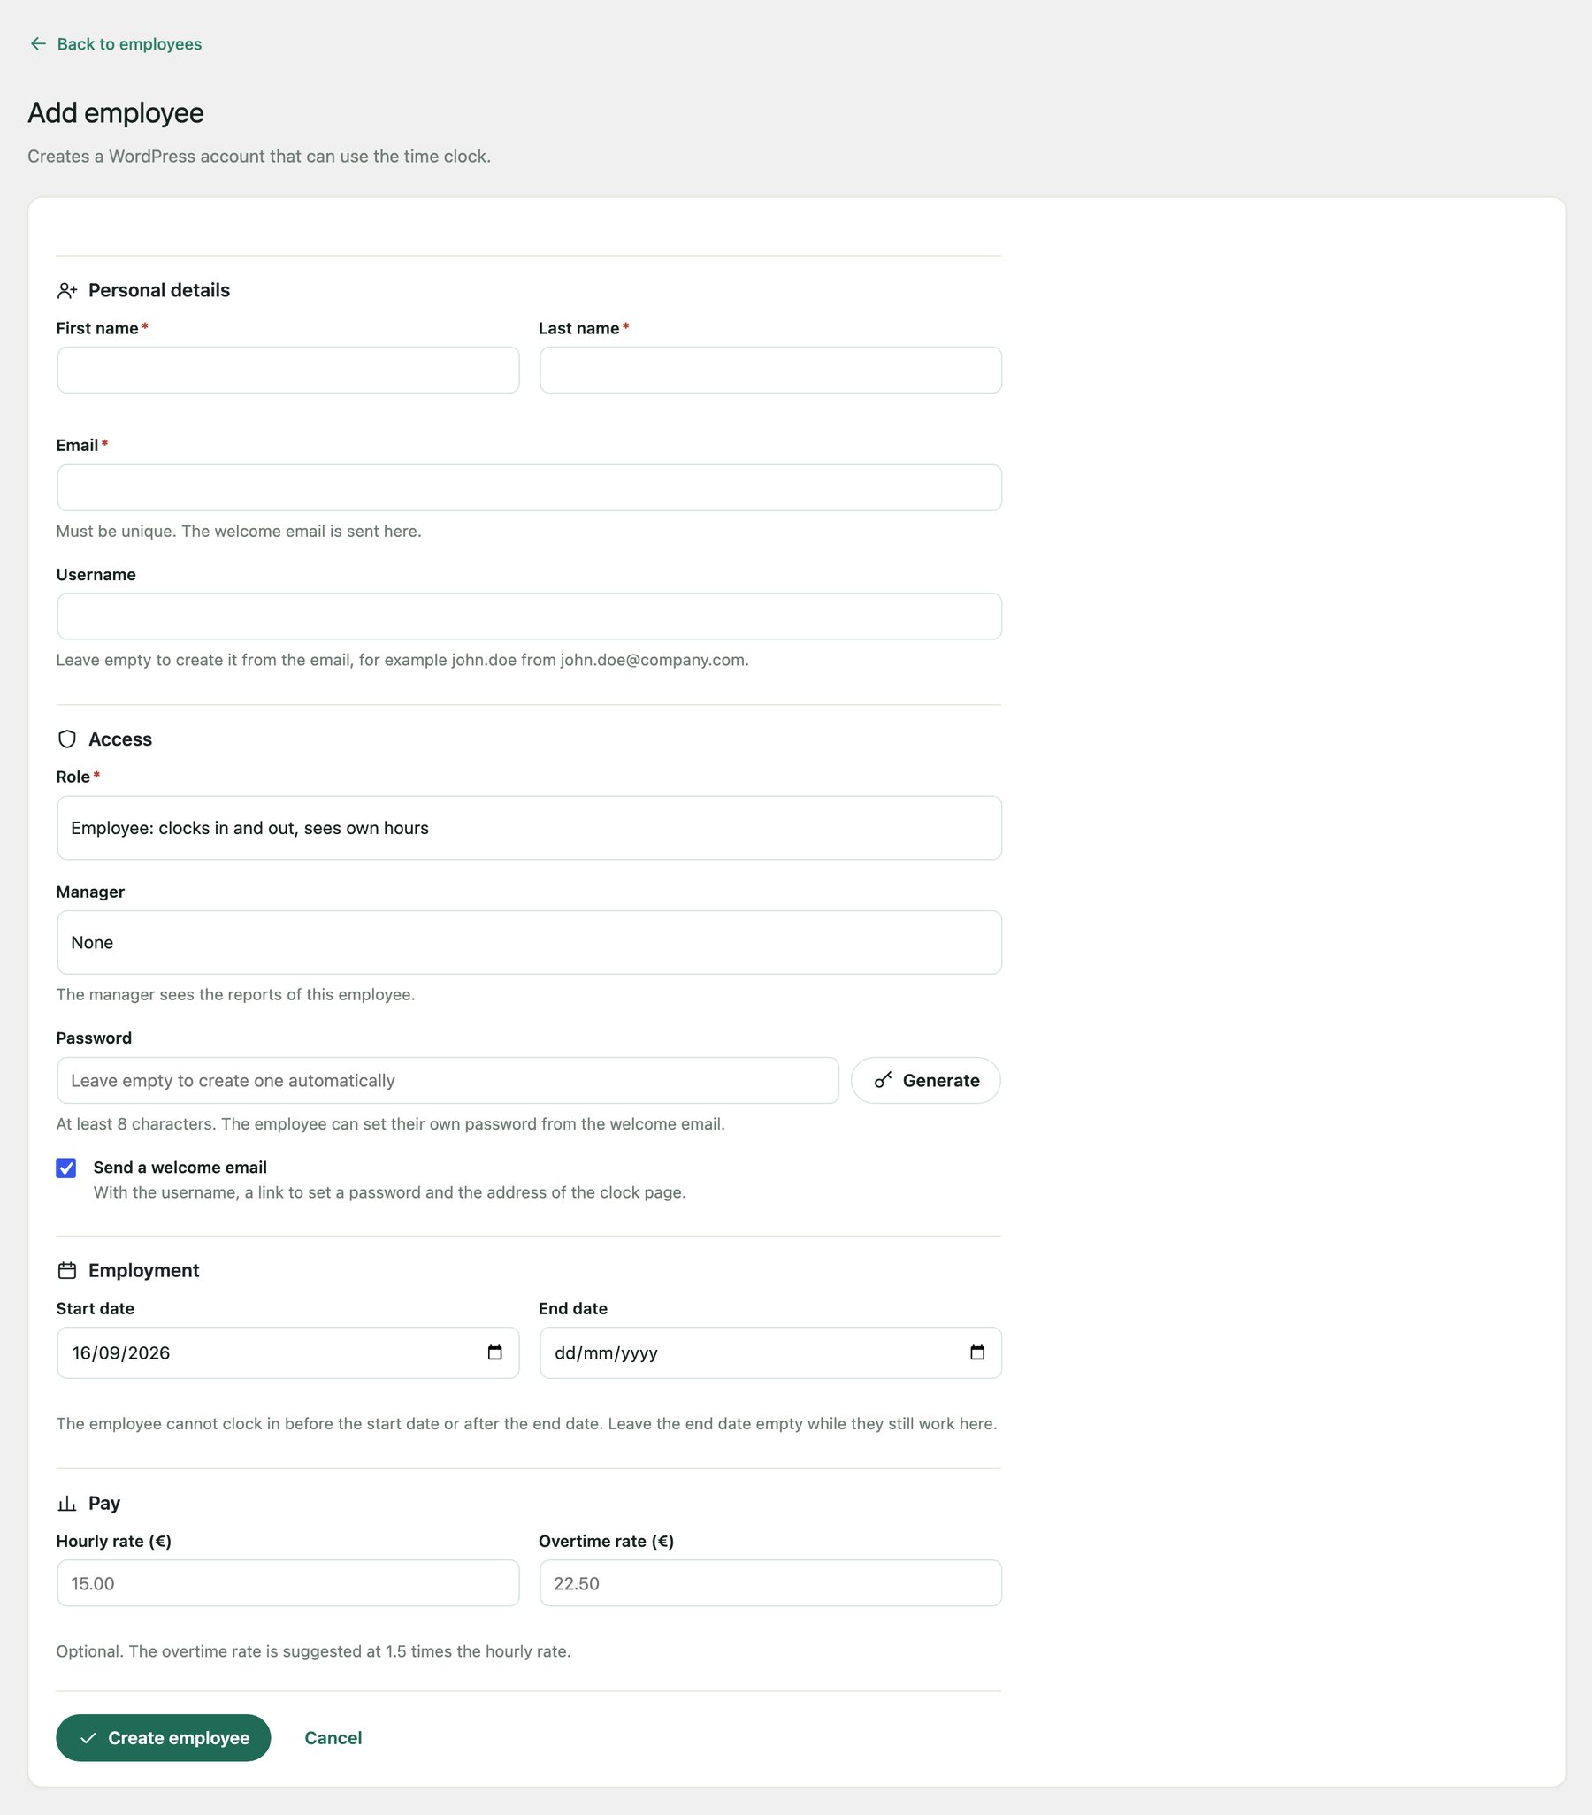Uncheck Send a welcome email checkbox

coord(65,1168)
